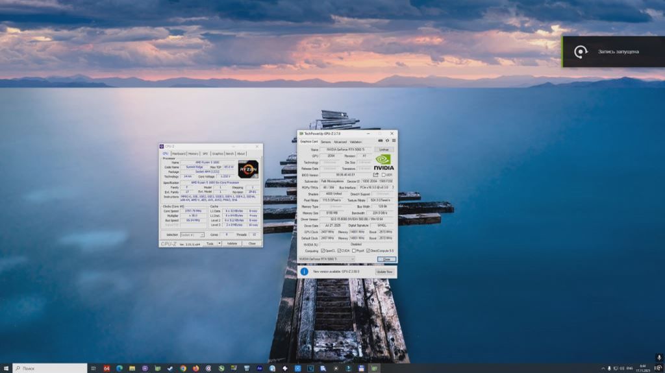The height and width of the screenshot is (373, 665).
Task: Open the SPD tab in CPU-Z
Action: click(205, 154)
